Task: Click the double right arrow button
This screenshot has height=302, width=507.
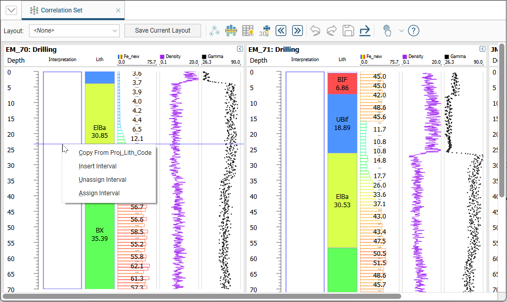Action: (x=297, y=31)
